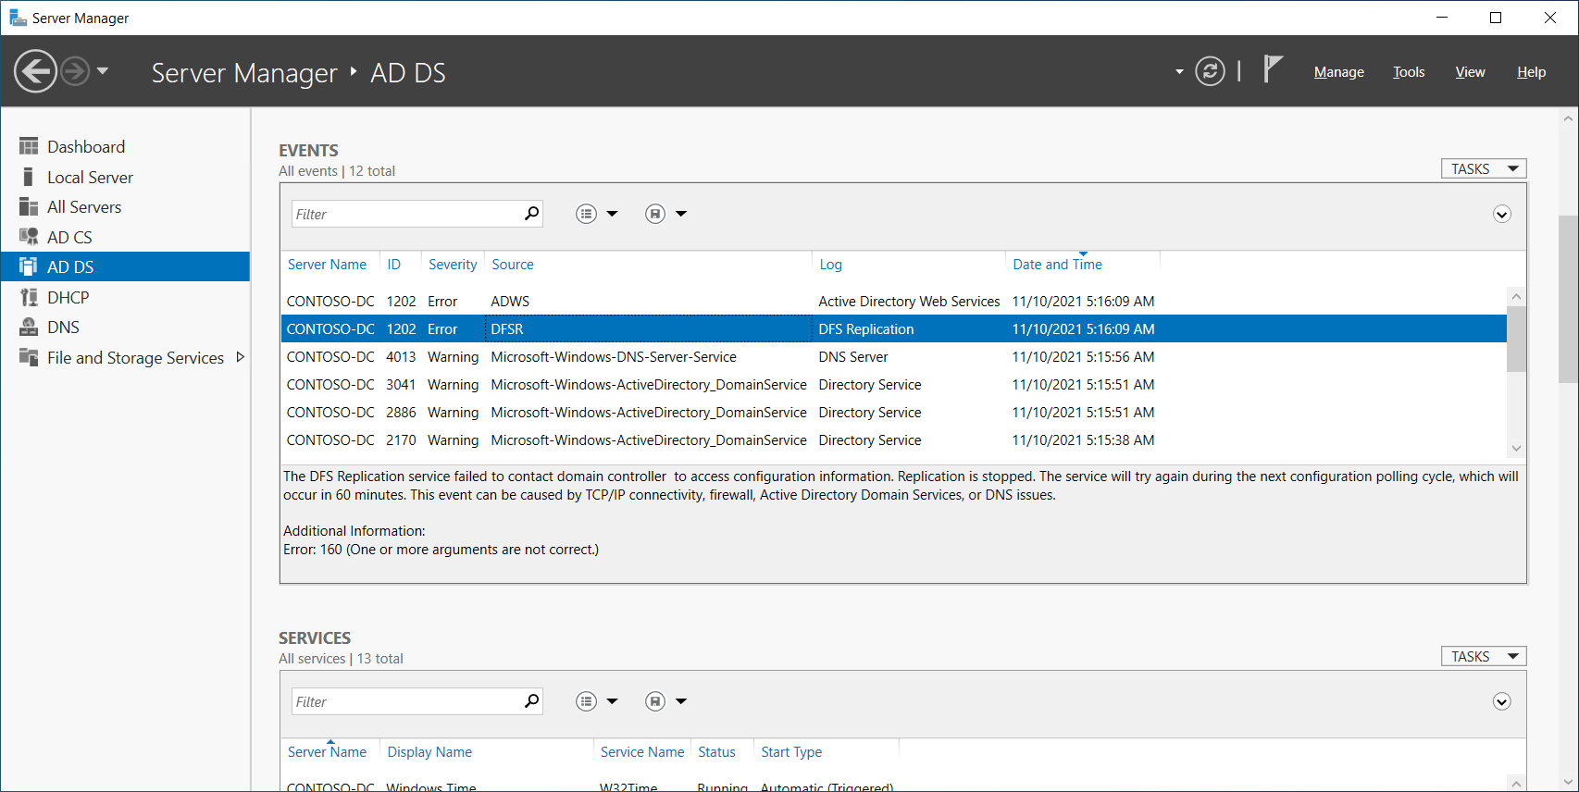Select the ADWS error event row
Image resolution: width=1579 pixels, height=792 pixels.
coord(894,302)
